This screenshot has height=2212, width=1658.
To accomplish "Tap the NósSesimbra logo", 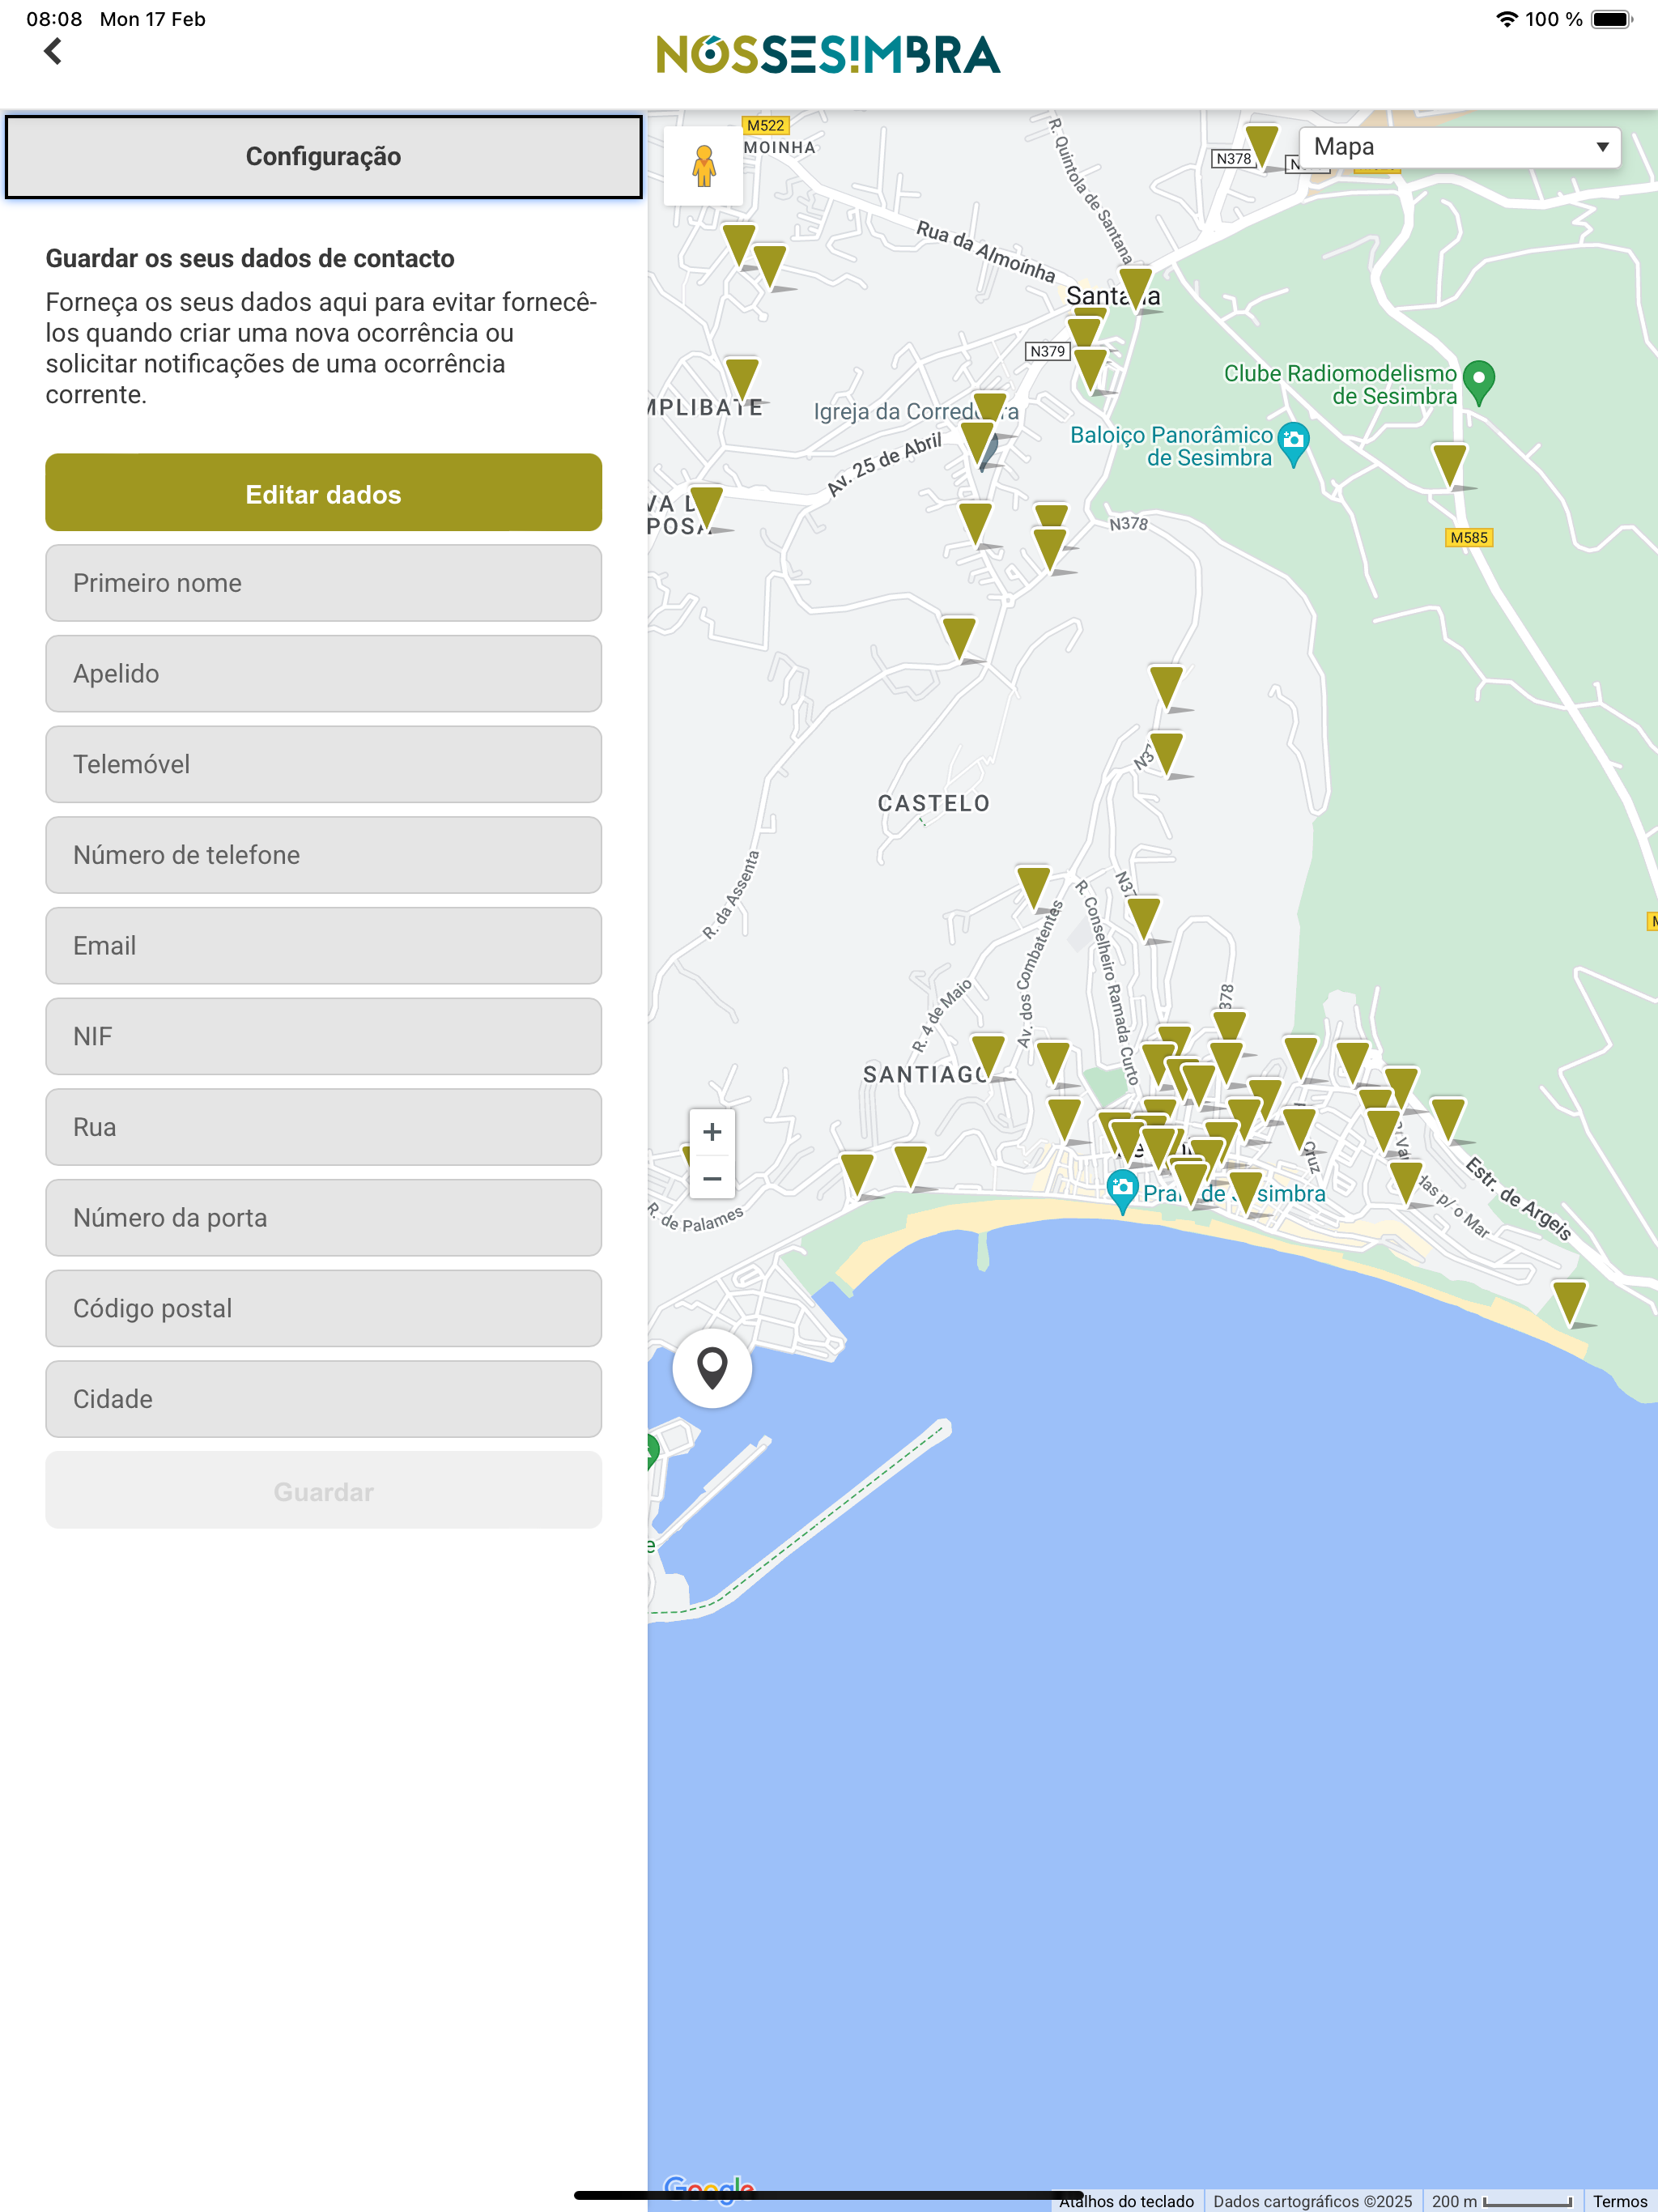I will tap(828, 55).
